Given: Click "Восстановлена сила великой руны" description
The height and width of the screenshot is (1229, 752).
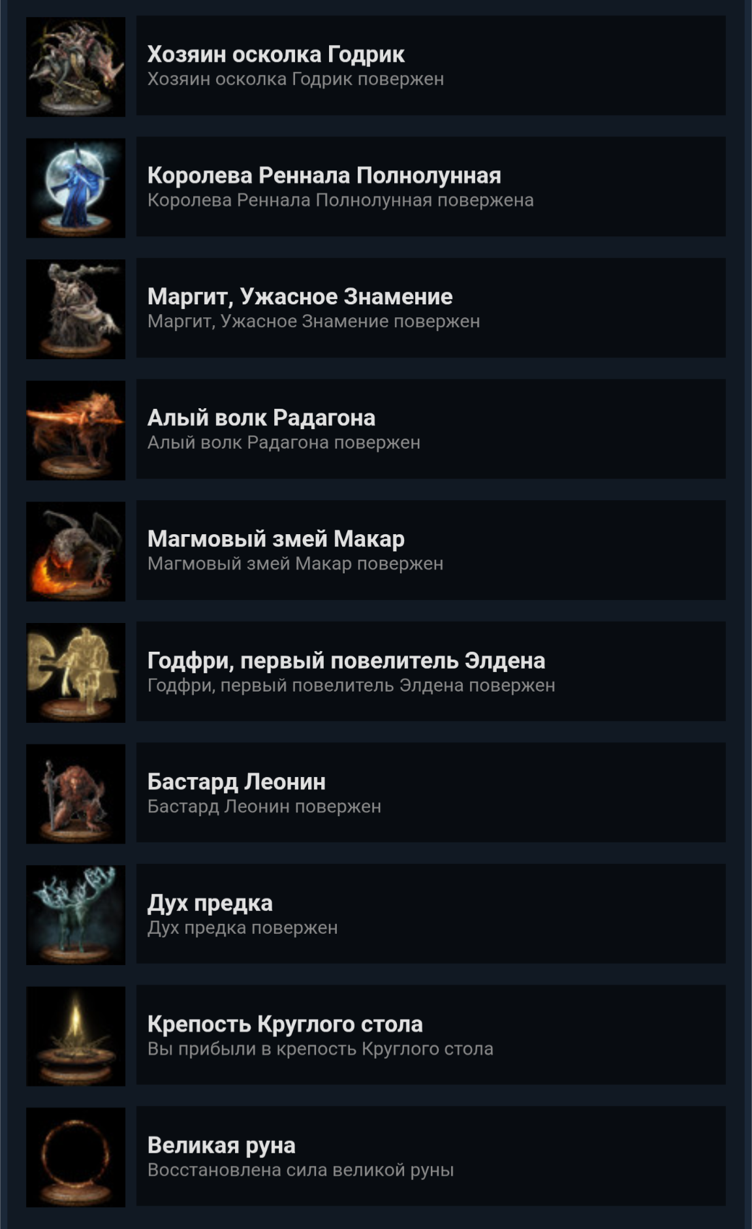Looking at the screenshot, I should (x=300, y=1170).
